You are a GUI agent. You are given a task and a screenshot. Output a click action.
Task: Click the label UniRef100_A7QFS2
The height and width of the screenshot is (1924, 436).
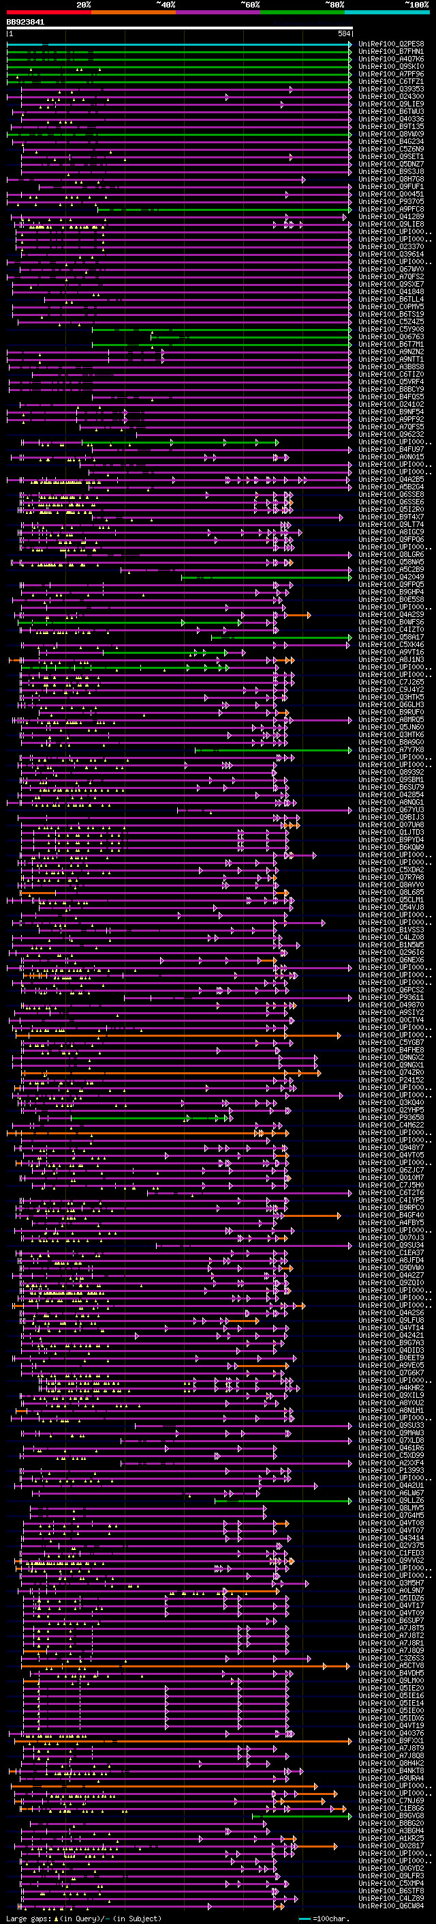click(391, 276)
